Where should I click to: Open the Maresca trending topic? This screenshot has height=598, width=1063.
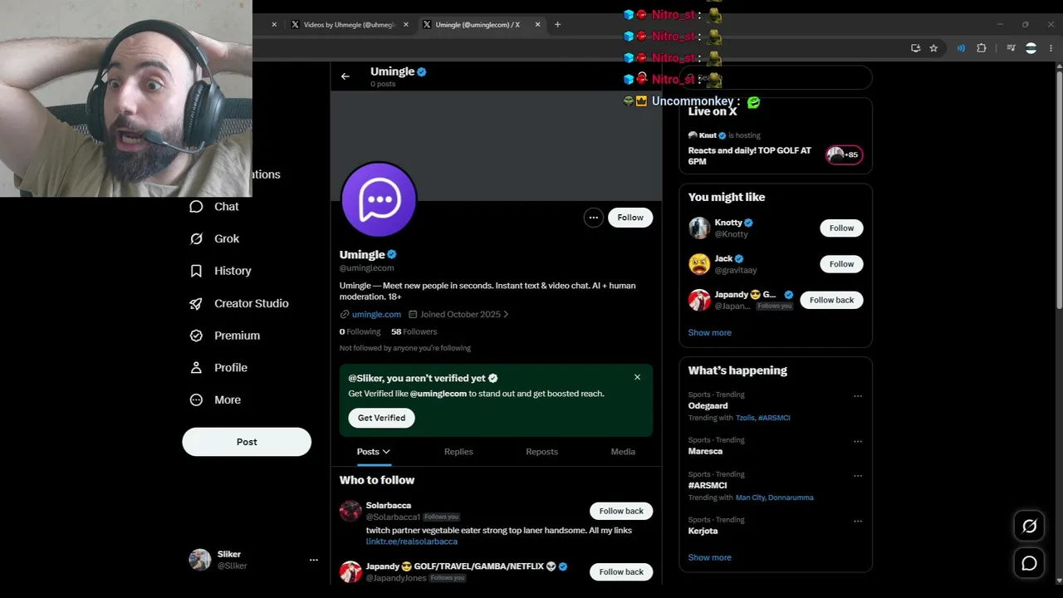click(x=705, y=451)
